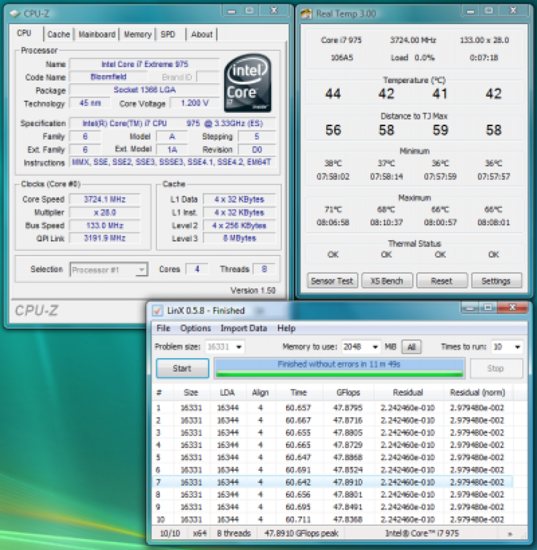Click the Intel Core logo in CPU-Z
This screenshot has height=550, width=537.
pos(247,83)
